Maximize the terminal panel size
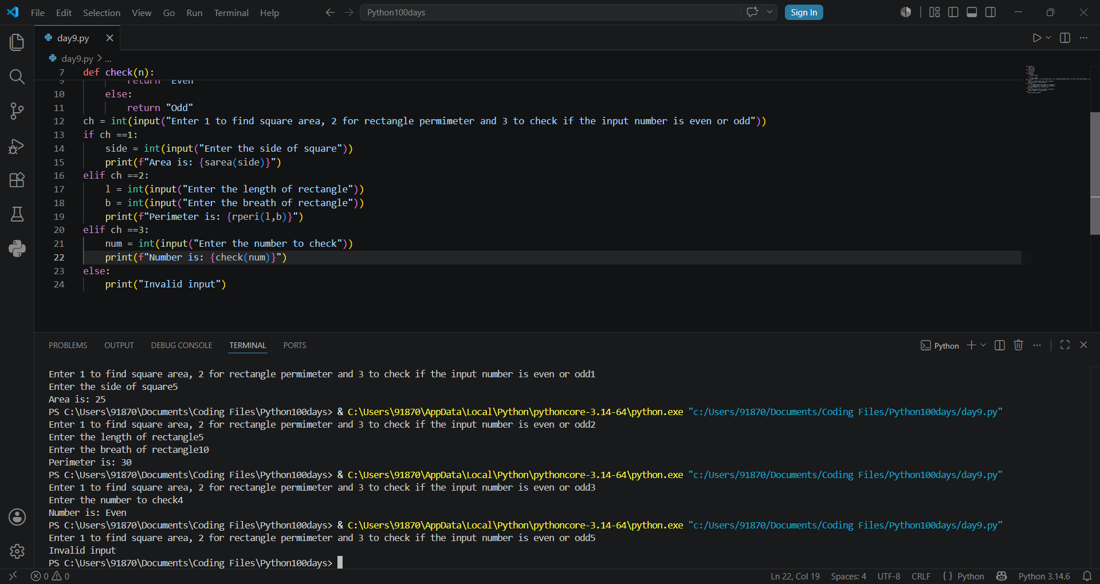The width and height of the screenshot is (1100, 584). point(1065,345)
